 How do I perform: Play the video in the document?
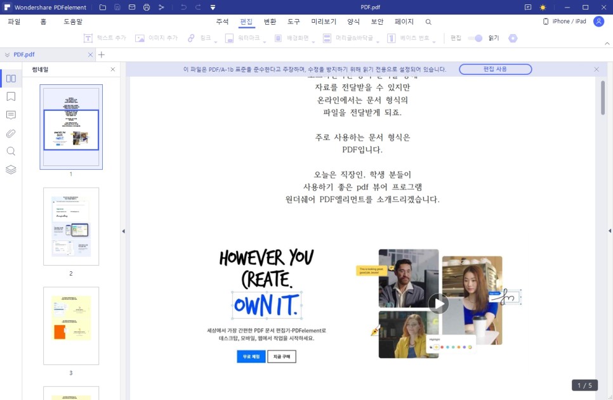click(x=438, y=304)
